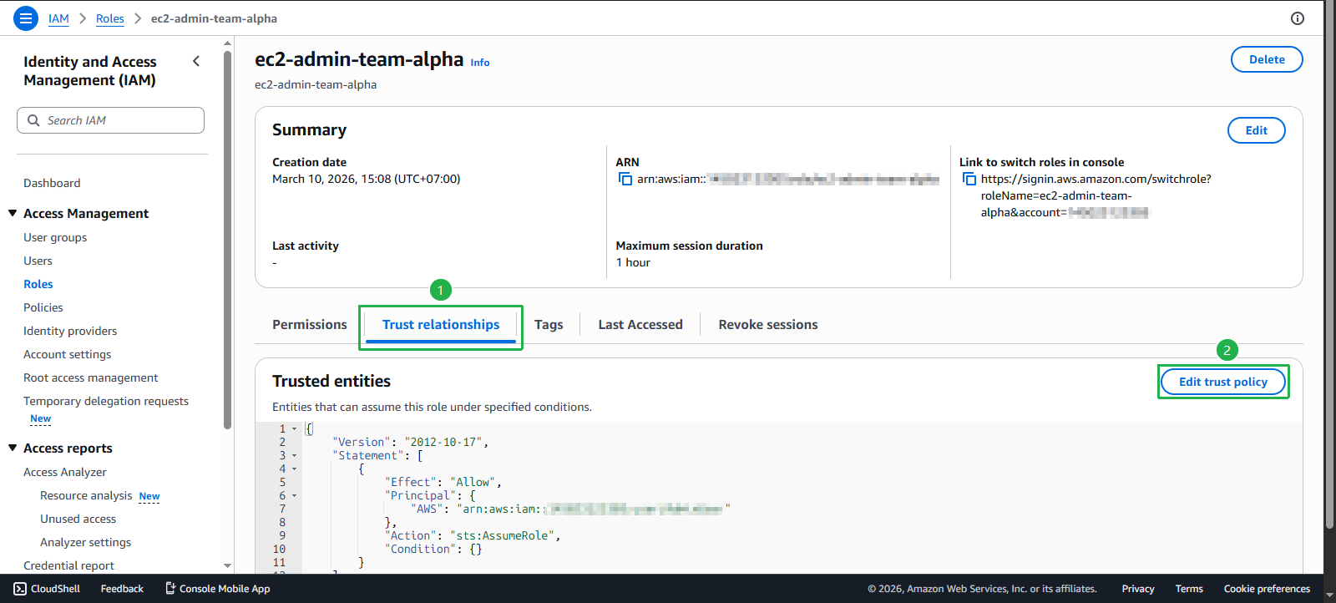The image size is (1336, 603).
Task: Open CloudShell from the footer
Action: pos(47,589)
